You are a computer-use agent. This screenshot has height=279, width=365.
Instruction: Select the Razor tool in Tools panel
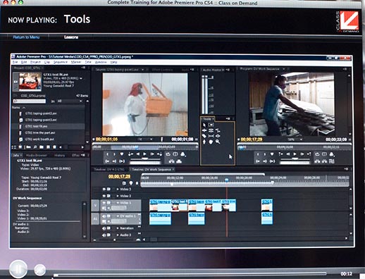pos(204,136)
